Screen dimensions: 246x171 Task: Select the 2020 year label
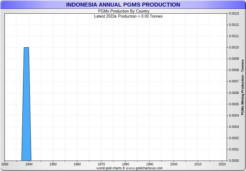tap(222, 164)
